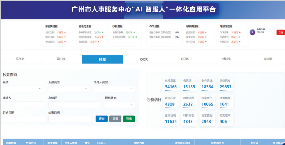Click the 结束日期 date field
Image resolution: width=285 pixels, height=145 pixels.
click(70, 119)
